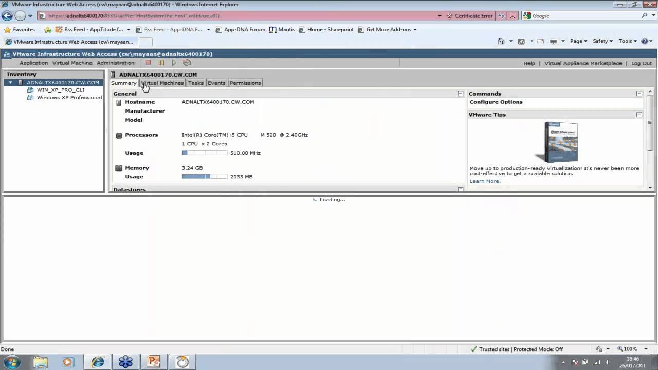The image size is (658, 370).
Task: Open Windows Explorer from the taskbar
Action: pyautogui.click(x=41, y=362)
